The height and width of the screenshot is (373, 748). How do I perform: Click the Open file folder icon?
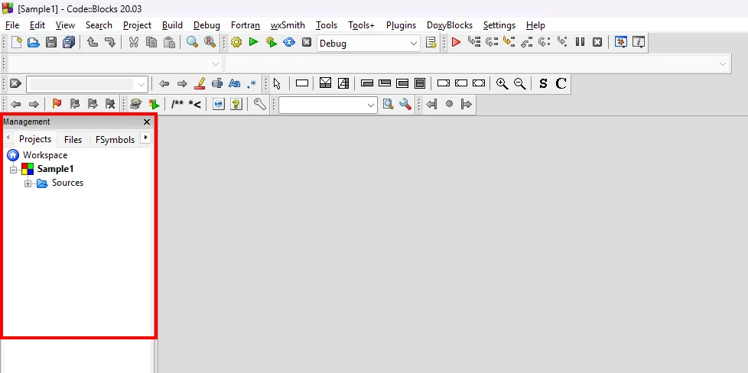coord(34,43)
